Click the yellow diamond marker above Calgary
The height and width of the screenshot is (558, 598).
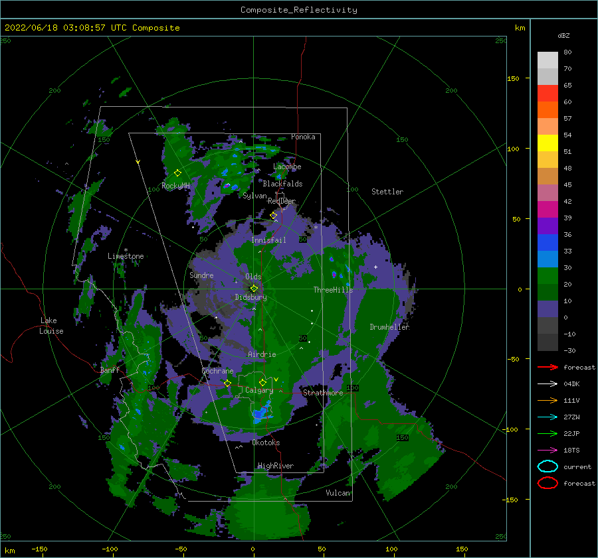click(x=262, y=382)
